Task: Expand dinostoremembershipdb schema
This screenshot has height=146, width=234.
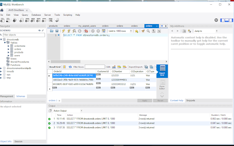Action: point(1,68)
